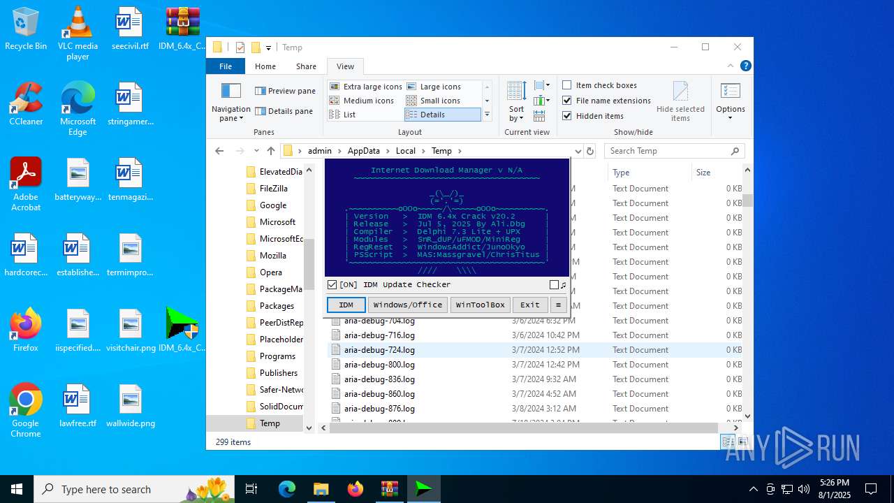The height and width of the screenshot is (503, 894).
Task: Click the horizontal scrollbar of file list
Action: 524,428
